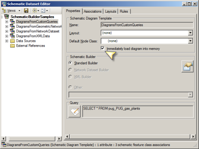The height and width of the screenshot is (149, 199).
Task: Toggle Immediately load diagram into memory checkbox
Action: click(102, 48)
